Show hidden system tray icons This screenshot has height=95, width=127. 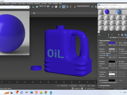(x=121, y=92)
